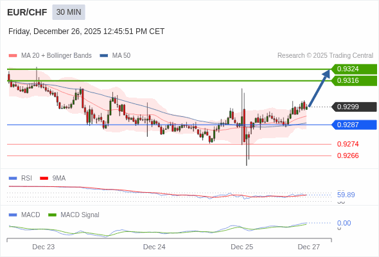This screenshot has height=257, width=379.
Task: Click the MA 20 + Bollinger Bands legend swatch
Action: [13, 56]
